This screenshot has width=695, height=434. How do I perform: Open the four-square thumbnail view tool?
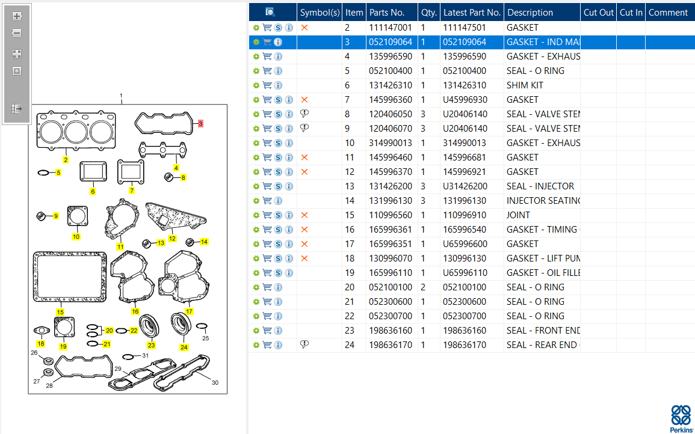17,54
